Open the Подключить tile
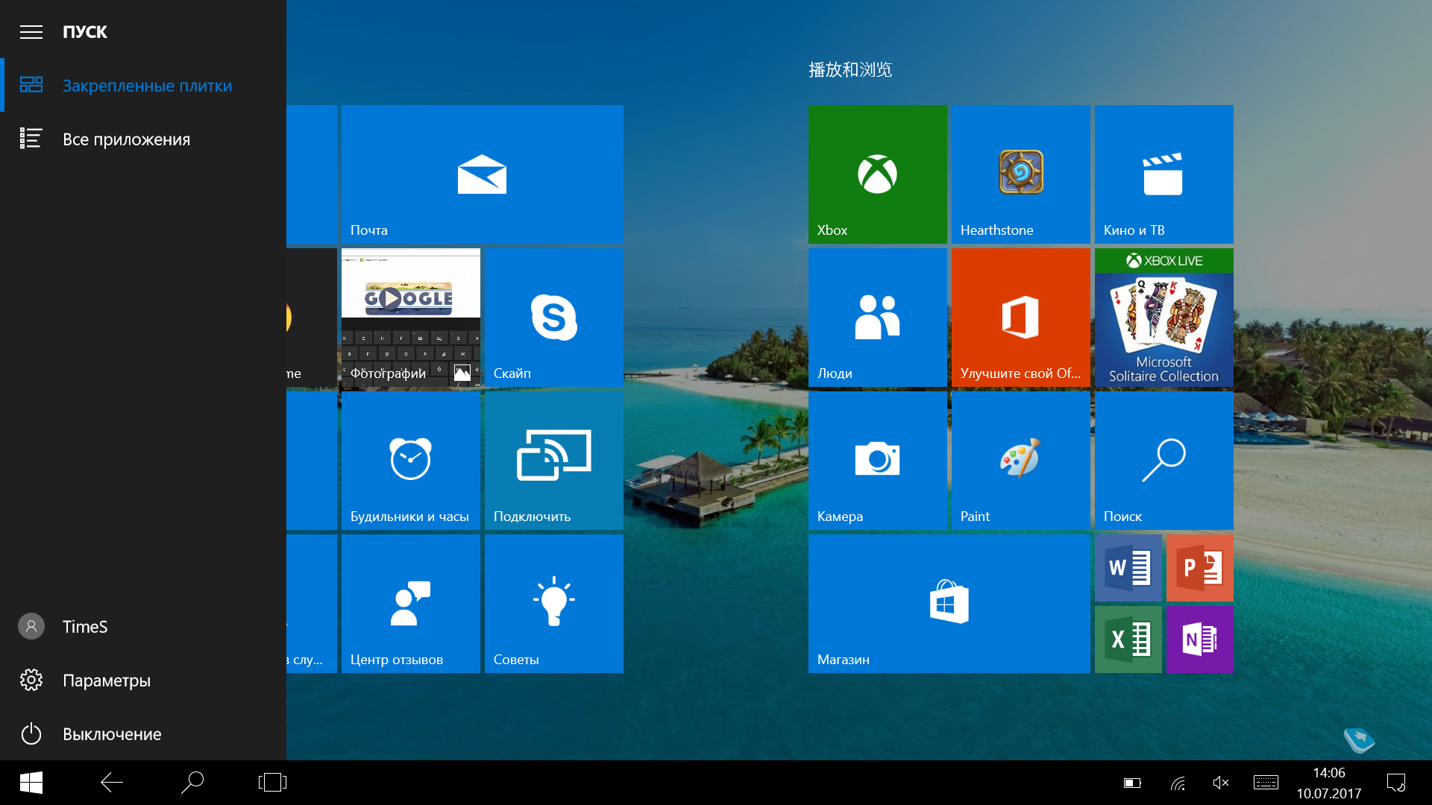1432x805 pixels. pyautogui.click(x=553, y=461)
